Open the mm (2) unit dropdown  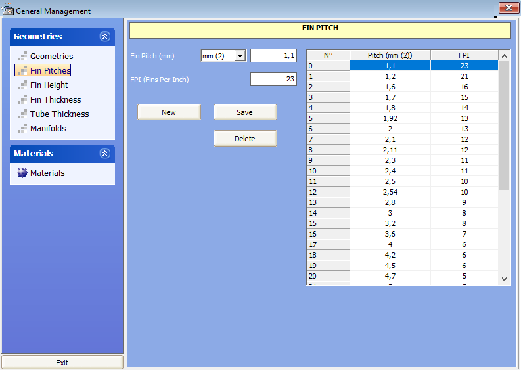[240, 57]
